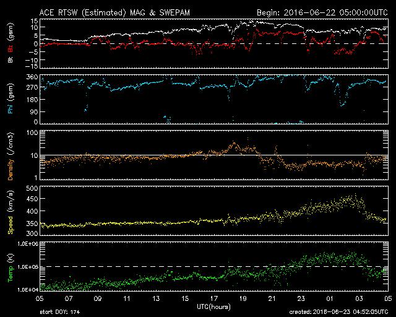Image resolution: width=396 pixels, height=317 pixels.
Task: Click the '350' tick on the Speed axis
Action: (x=32, y=224)
